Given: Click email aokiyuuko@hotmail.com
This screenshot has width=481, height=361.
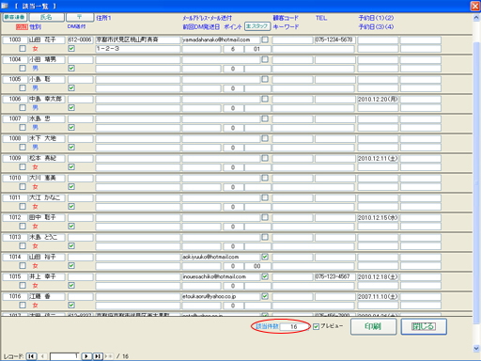Looking at the screenshot, I should coord(221,257).
